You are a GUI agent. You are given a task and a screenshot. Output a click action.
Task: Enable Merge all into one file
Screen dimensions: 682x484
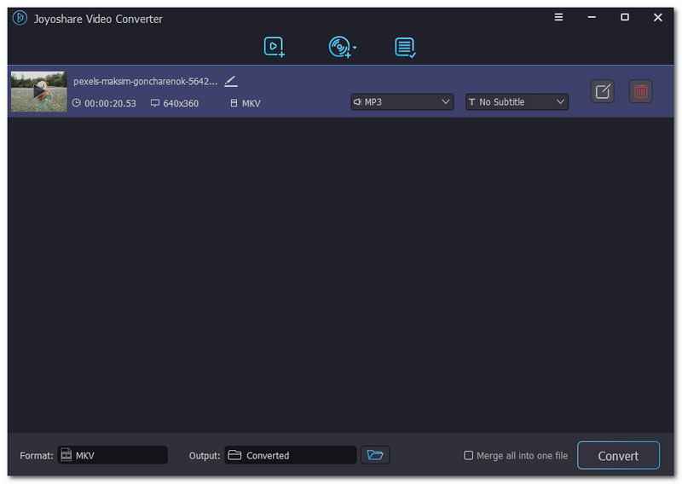coord(468,455)
